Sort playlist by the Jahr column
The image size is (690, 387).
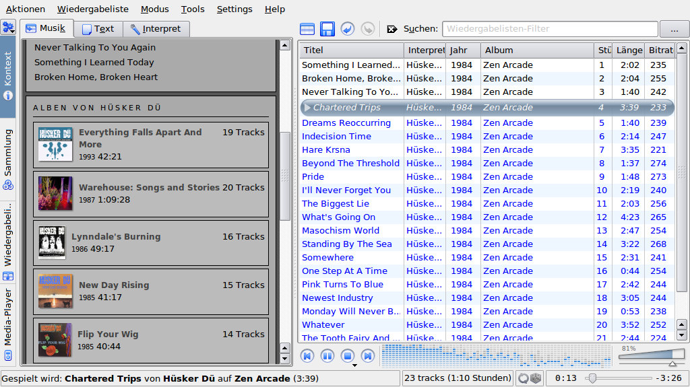pyautogui.click(x=463, y=50)
